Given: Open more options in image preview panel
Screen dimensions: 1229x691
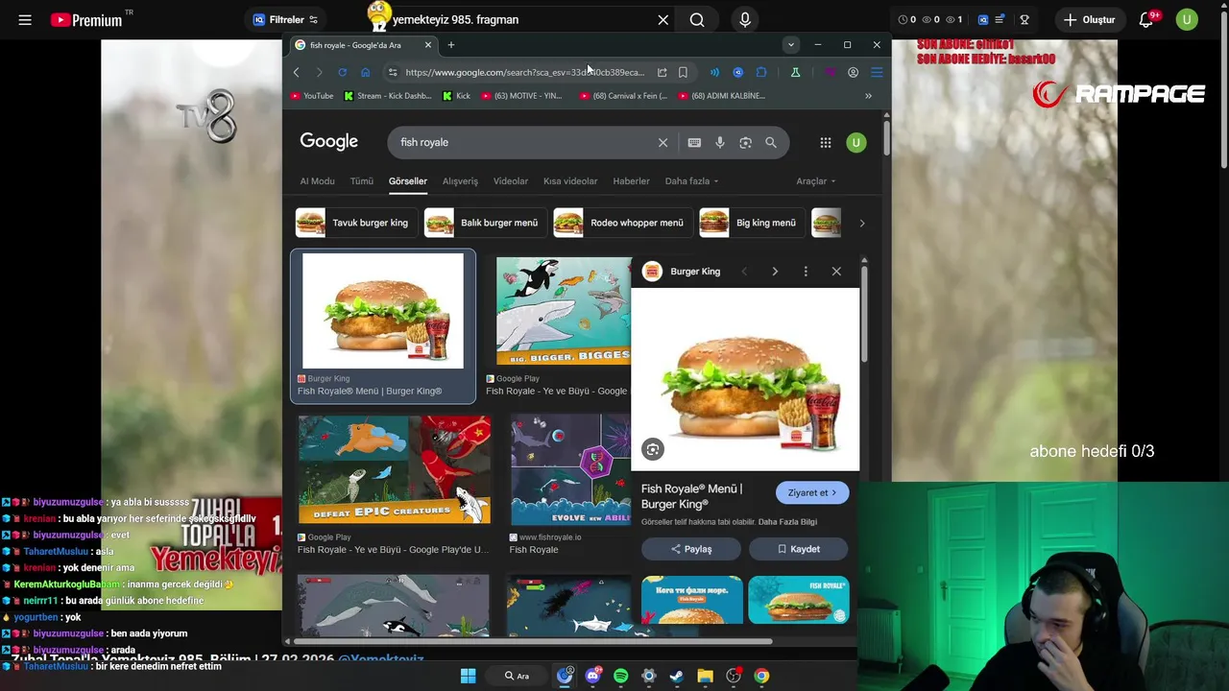Looking at the screenshot, I should [806, 272].
